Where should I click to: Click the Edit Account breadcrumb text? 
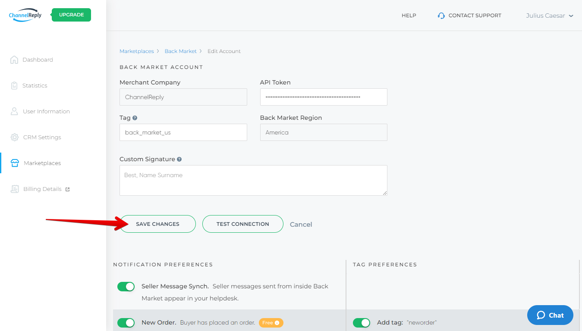coord(224,51)
